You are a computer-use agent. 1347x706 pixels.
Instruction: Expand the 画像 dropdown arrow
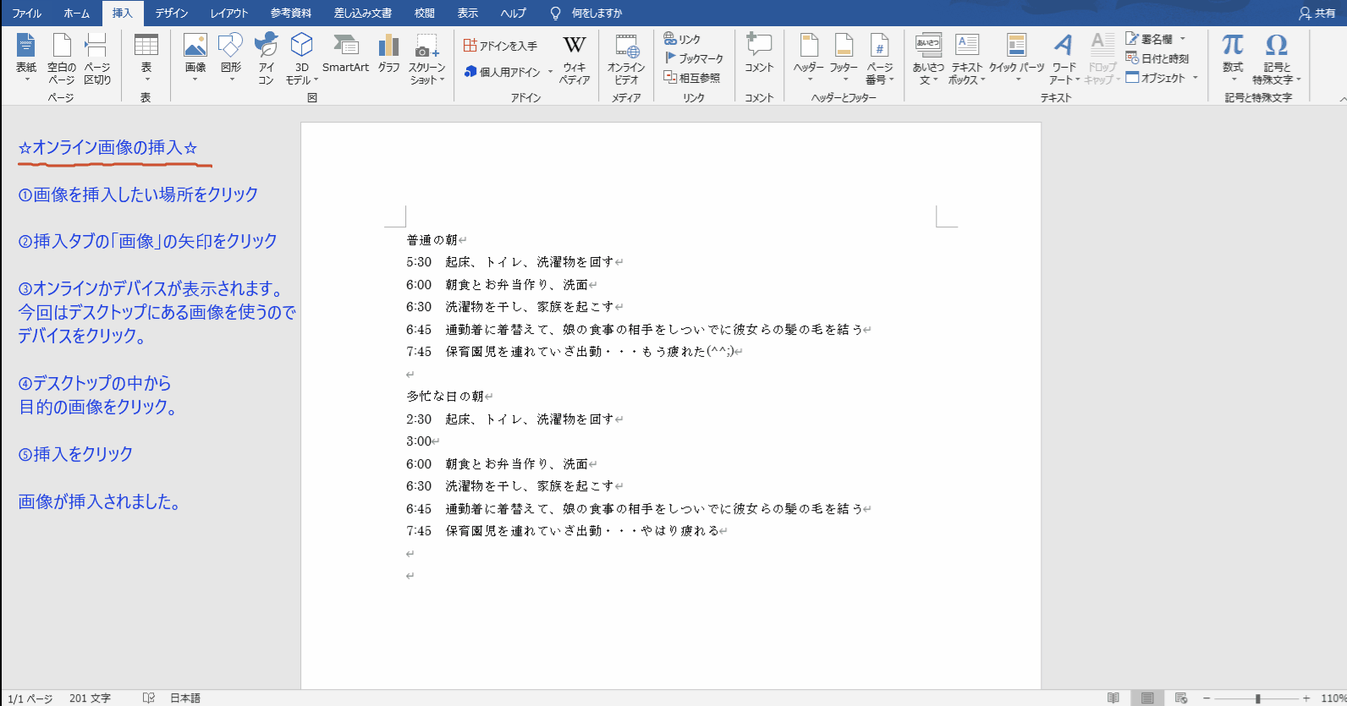coord(195,79)
